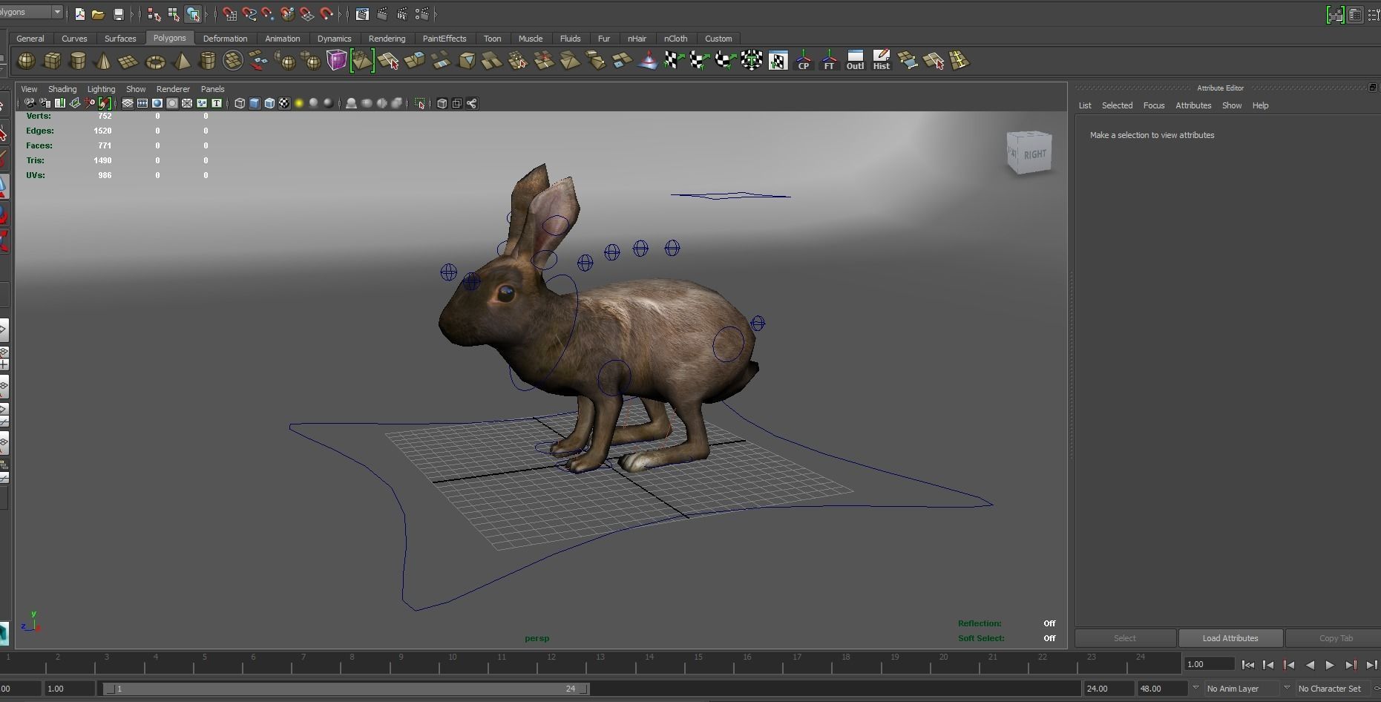Screen dimensions: 1381x702
Task: Toggle snap to points magnet
Action: coord(268,14)
